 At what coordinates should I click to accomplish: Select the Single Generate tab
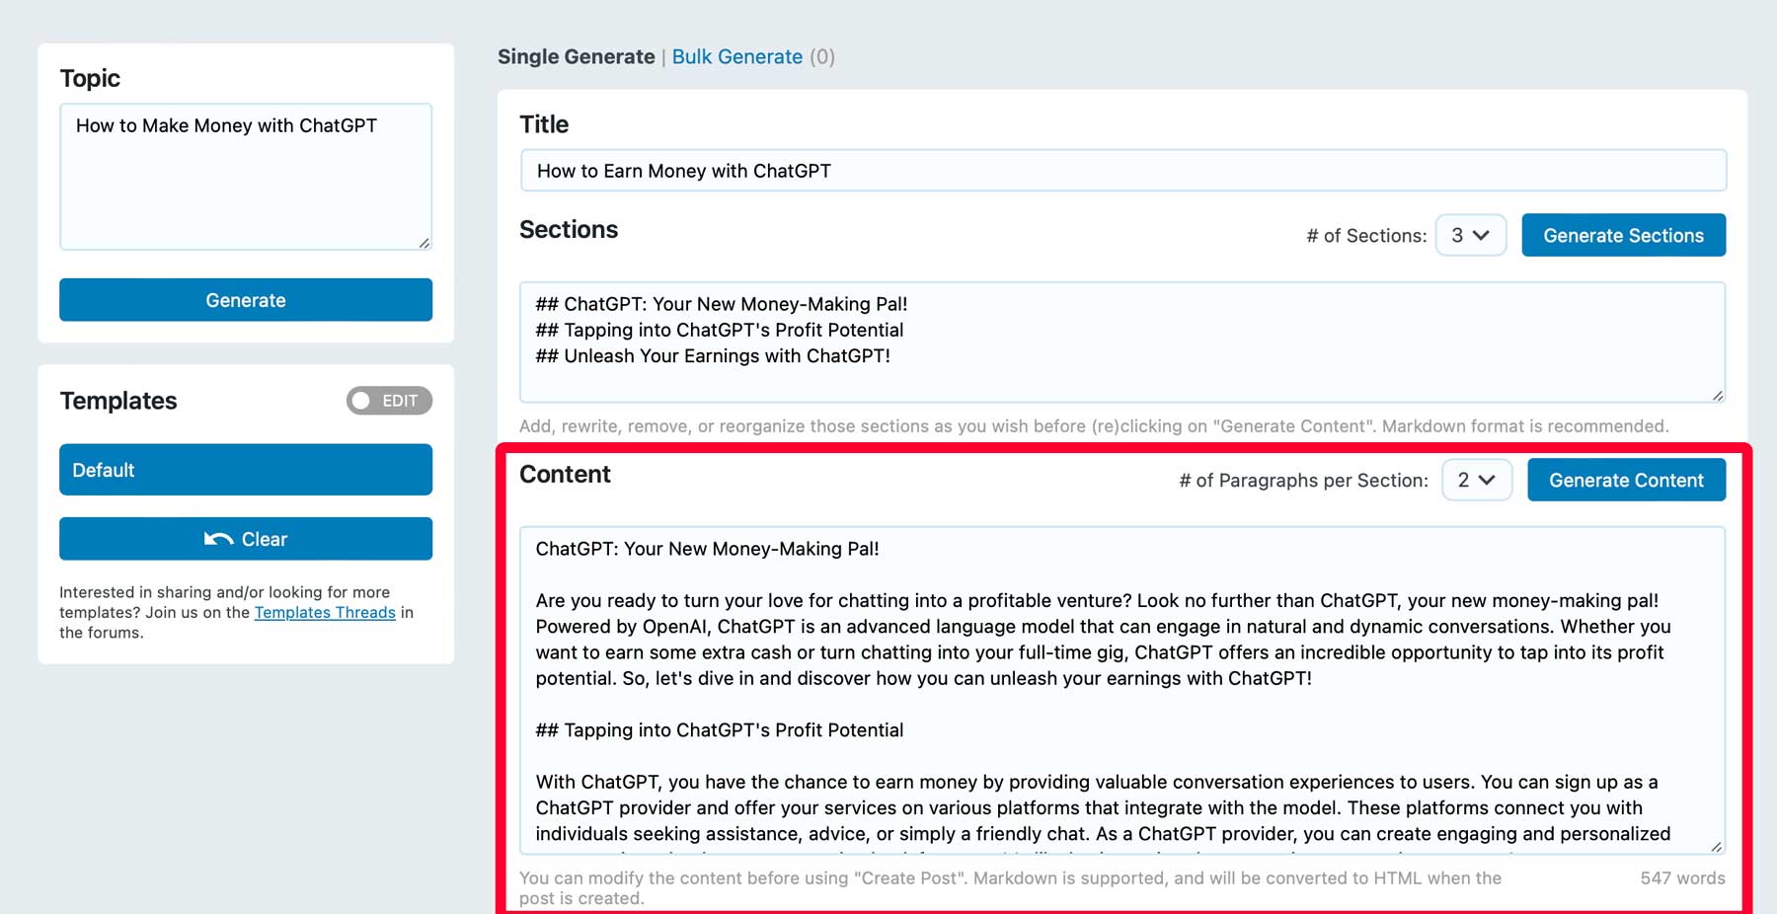(577, 56)
